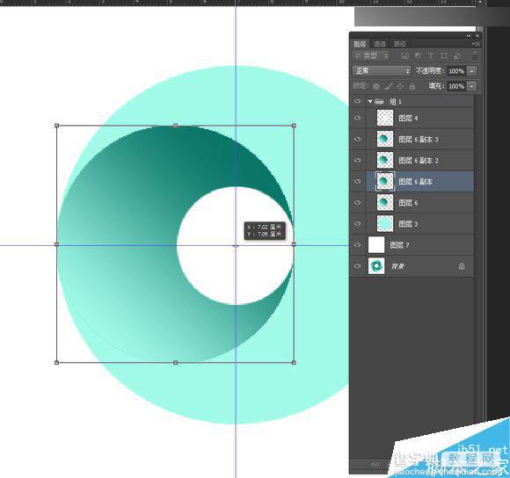Lock image pixels brush icon

[389, 86]
